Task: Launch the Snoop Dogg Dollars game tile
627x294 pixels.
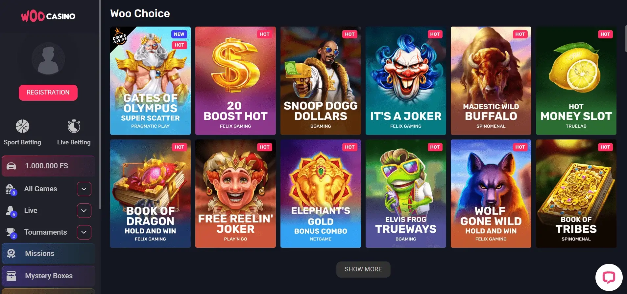Action: click(x=321, y=81)
